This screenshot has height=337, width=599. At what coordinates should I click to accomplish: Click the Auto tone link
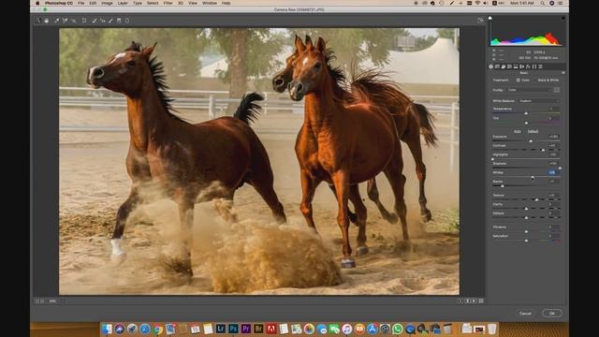[518, 131]
